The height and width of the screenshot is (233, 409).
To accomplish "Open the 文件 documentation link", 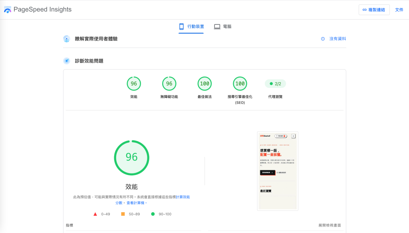I will [399, 10].
